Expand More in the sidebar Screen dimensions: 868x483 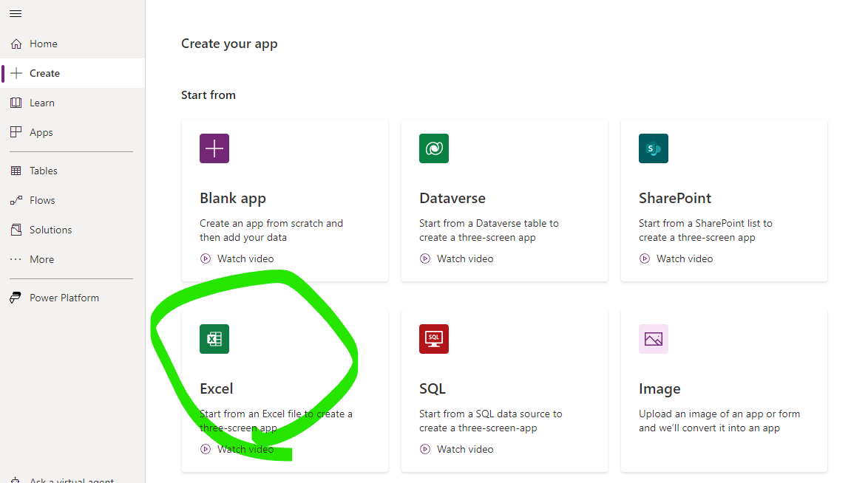[72, 259]
